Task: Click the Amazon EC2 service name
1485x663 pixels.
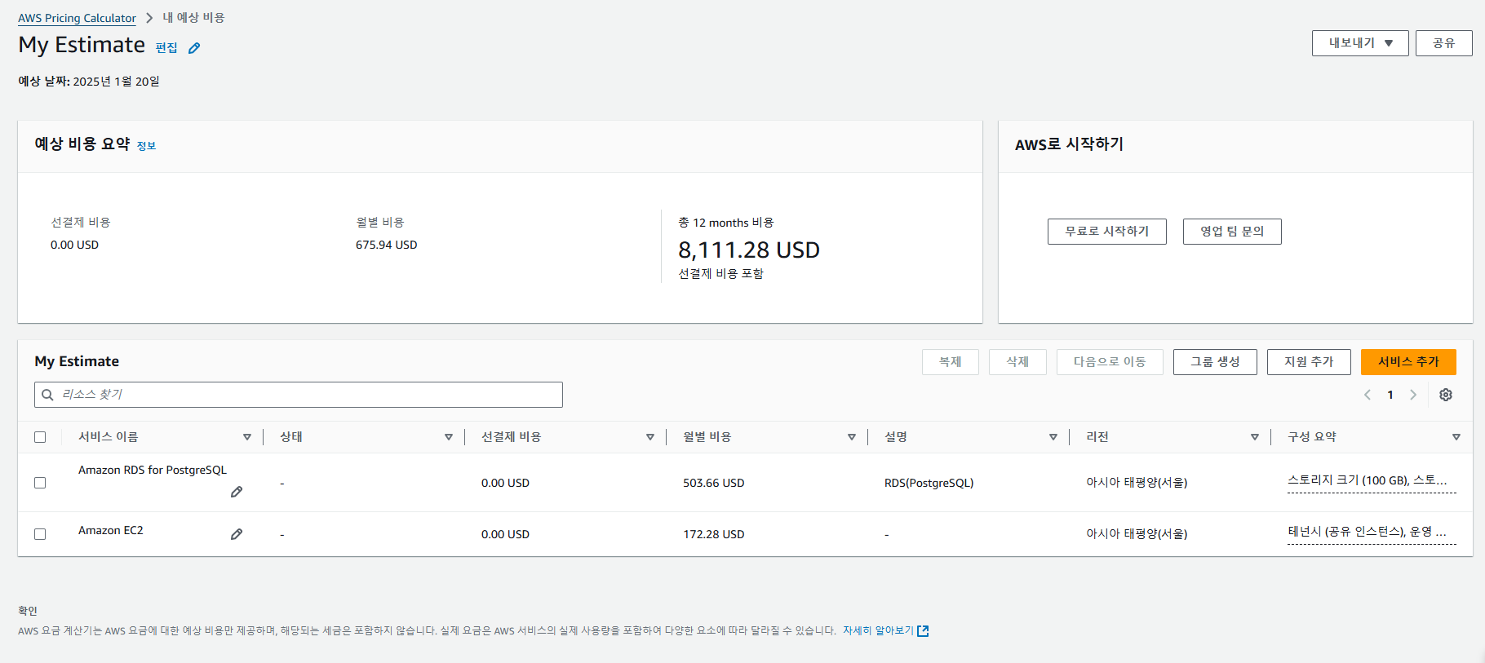Action: click(x=111, y=531)
